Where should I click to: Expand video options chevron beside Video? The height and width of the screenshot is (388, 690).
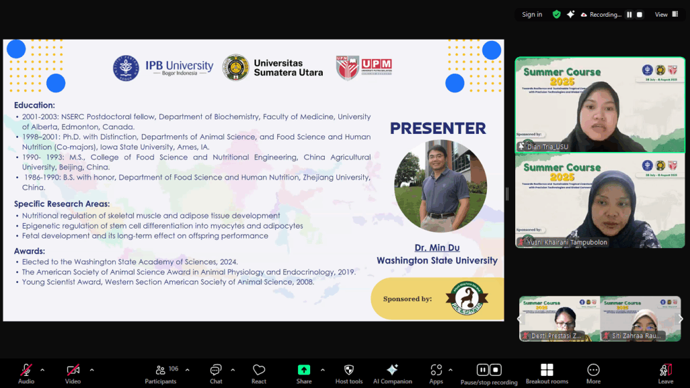pos(92,370)
